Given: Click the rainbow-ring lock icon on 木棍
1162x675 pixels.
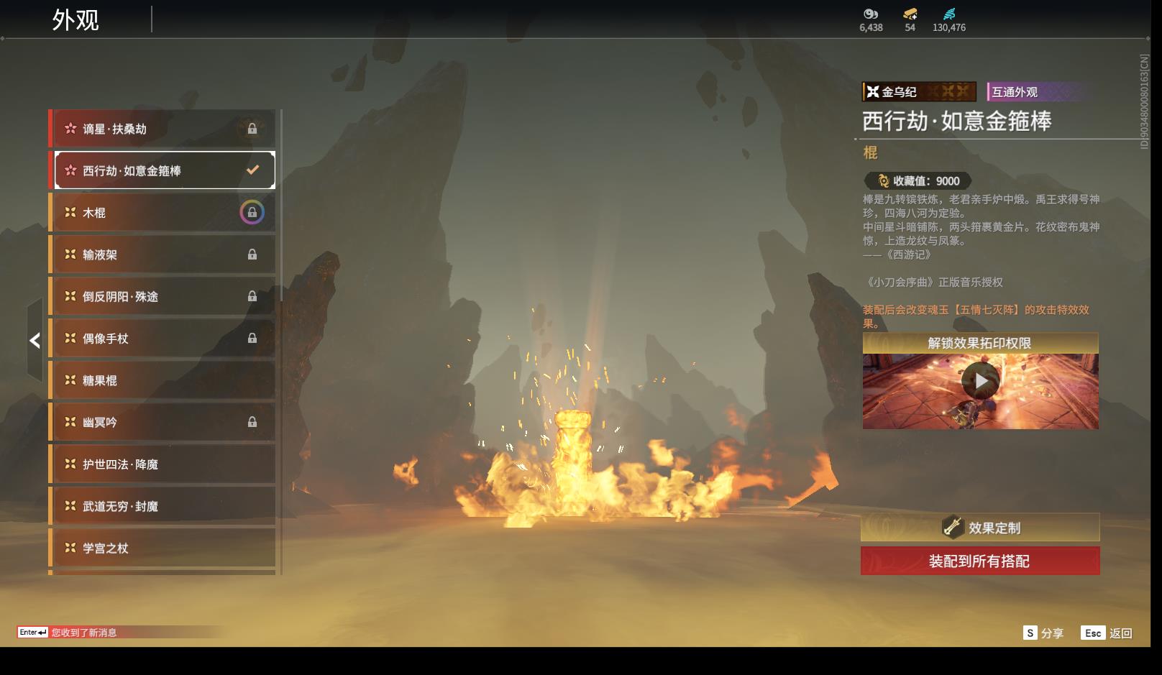Looking at the screenshot, I should point(252,212).
